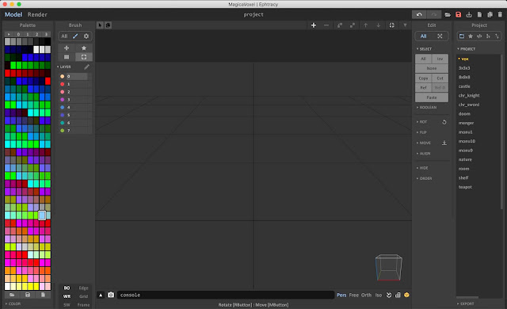
Task: Create new blank model file icon
Action: 479,14
